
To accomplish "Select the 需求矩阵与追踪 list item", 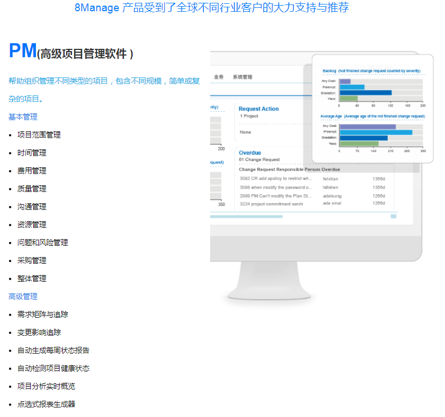I will point(43,314).
